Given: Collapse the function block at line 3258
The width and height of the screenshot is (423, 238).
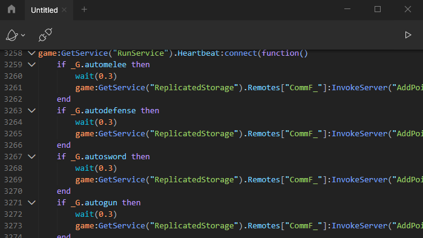Looking at the screenshot, I should (32, 53).
